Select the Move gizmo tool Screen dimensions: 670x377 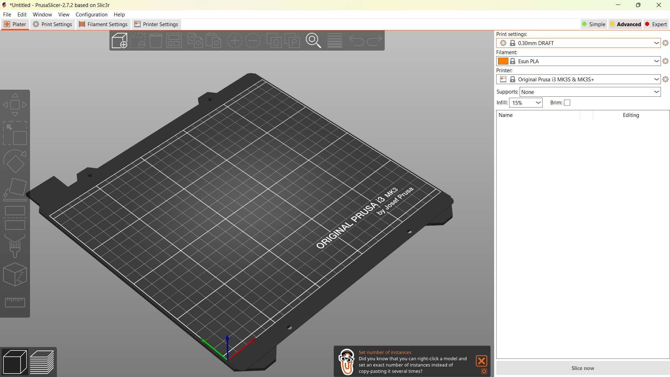tap(15, 105)
